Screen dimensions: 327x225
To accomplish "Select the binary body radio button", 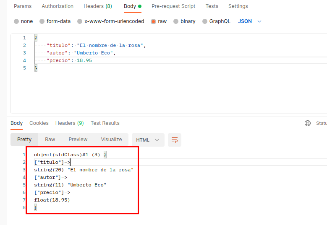I will coord(176,21).
